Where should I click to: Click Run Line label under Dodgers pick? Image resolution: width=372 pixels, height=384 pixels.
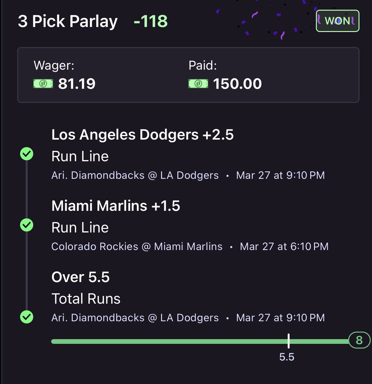80,156
